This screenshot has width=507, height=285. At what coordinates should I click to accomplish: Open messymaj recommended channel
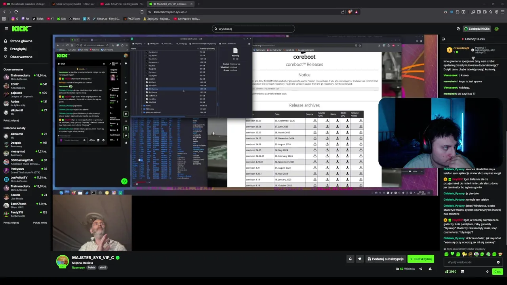25,153
